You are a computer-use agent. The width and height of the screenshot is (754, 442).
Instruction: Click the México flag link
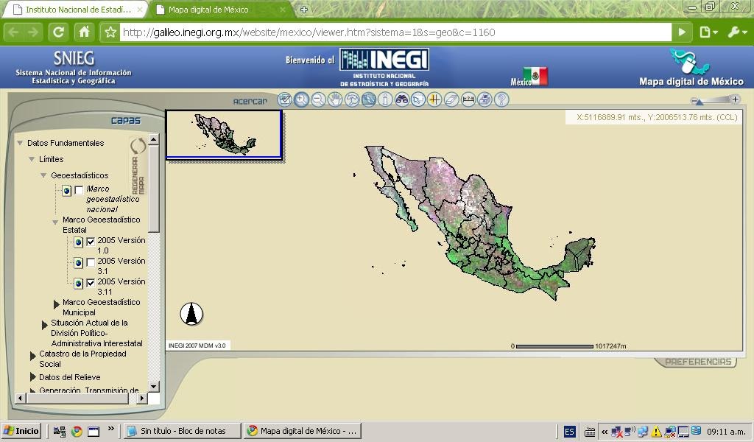(x=529, y=77)
